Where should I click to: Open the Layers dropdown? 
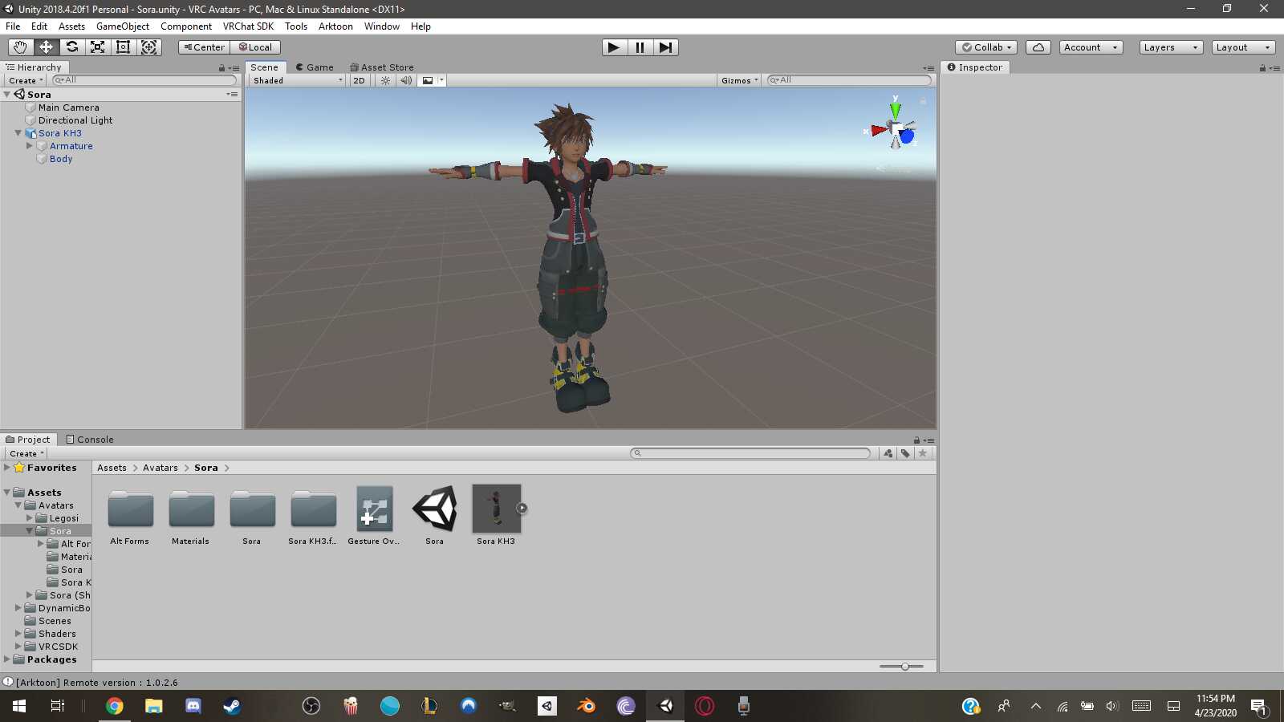click(x=1170, y=47)
